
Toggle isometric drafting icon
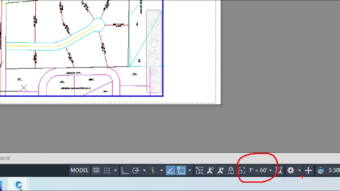tap(153, 170)
